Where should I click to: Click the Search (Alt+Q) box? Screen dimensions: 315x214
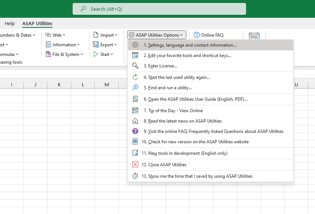click(x=159, y=9)
